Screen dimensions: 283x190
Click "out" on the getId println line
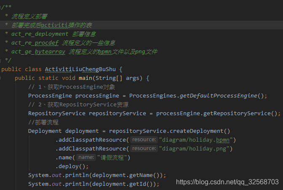pyautogui.click(x=57, y=184)
